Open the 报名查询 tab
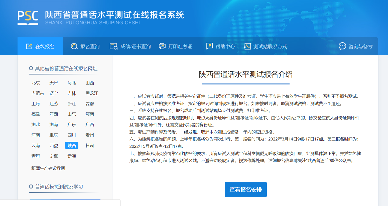The image size is (388, 206). (x=85, y=46)
